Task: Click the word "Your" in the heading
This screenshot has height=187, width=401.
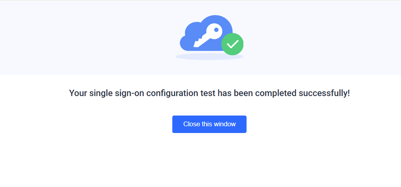Action: coord(78,94)
